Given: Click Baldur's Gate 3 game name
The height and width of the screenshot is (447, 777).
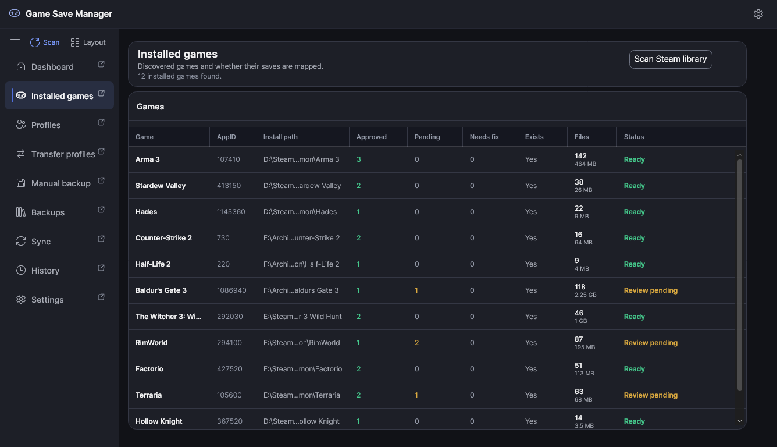Looking at the screenshot, I should point(161,290).
